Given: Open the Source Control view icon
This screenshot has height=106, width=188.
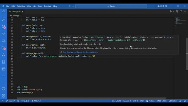Looking at the screenshot, I should click(x=4, y=26).
